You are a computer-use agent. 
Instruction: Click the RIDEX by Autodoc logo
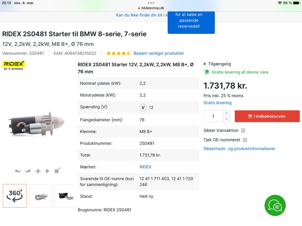[14, 65]
